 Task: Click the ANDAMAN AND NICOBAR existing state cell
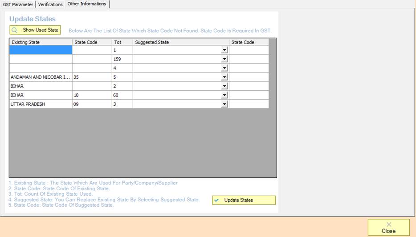point(41,77)
